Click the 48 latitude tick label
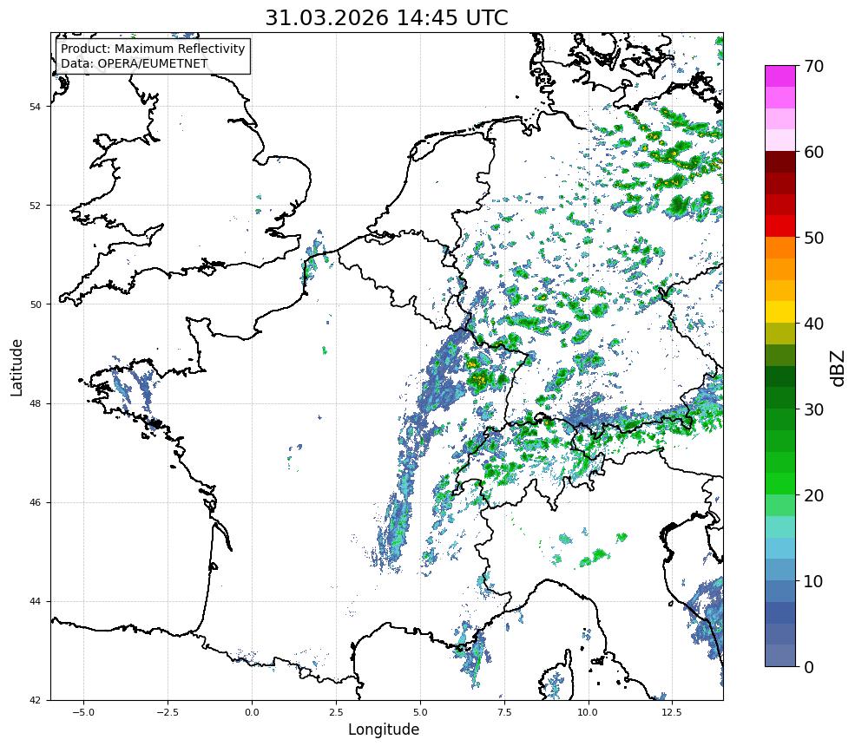This screenshot has width=855, height=746. pyautogui.click(x=35, y=403)
